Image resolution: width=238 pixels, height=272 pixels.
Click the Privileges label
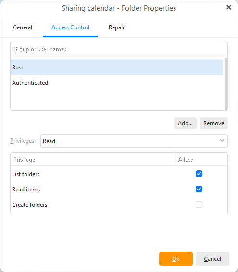pos(23,141)
